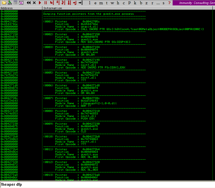The width and height of the screenshot is (215, 188).
Task: Select entry (0009) Pointer 0x00427230
Action: 72,124
